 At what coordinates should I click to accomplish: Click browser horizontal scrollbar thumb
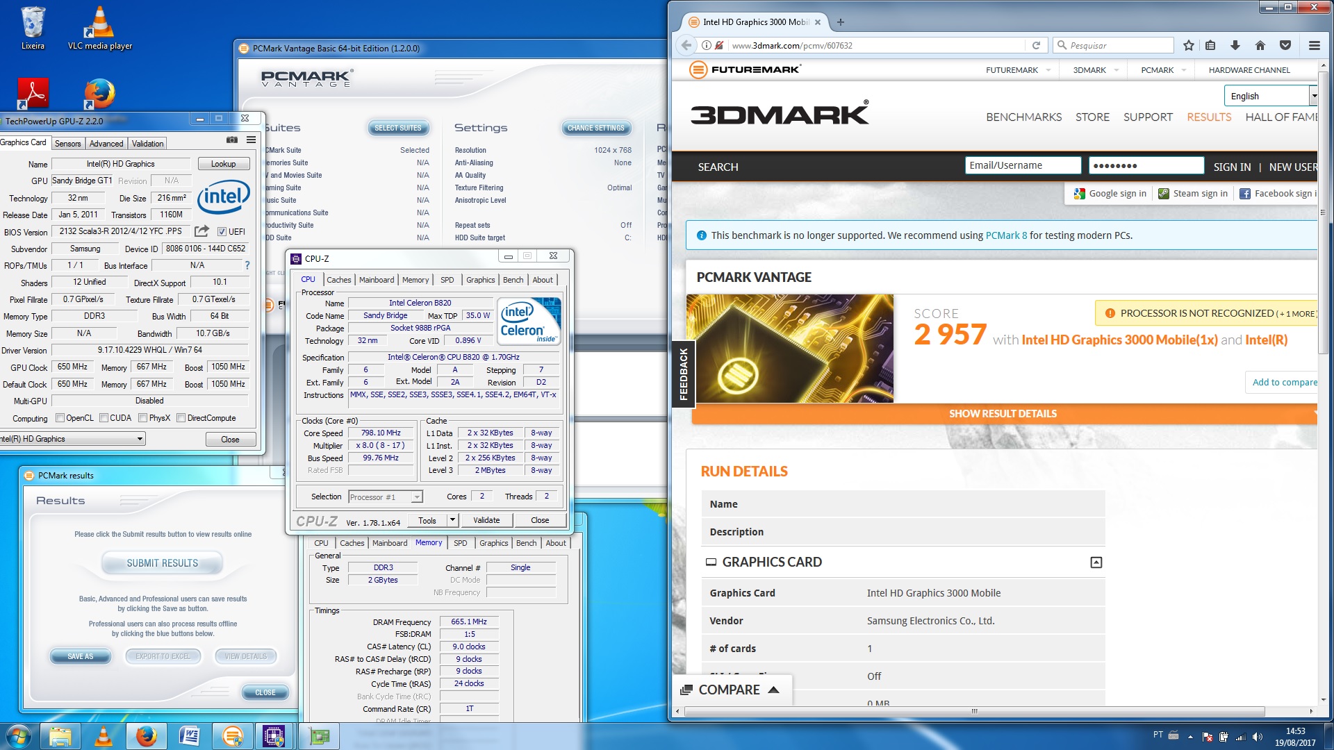(x=974, y=711)
